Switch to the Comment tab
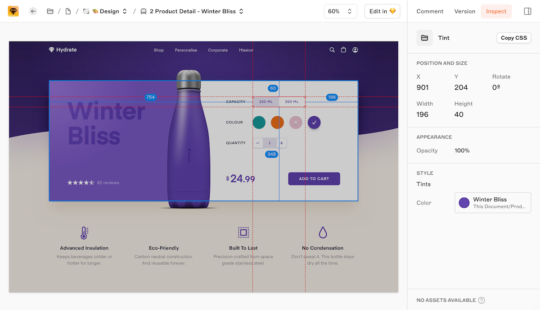540x310 pixels. (430, 11)
